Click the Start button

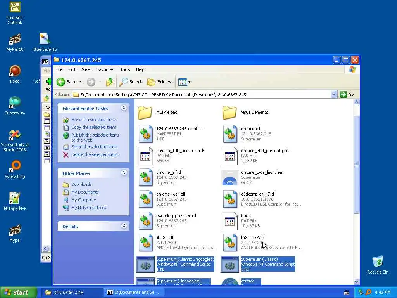coord(19,292)
